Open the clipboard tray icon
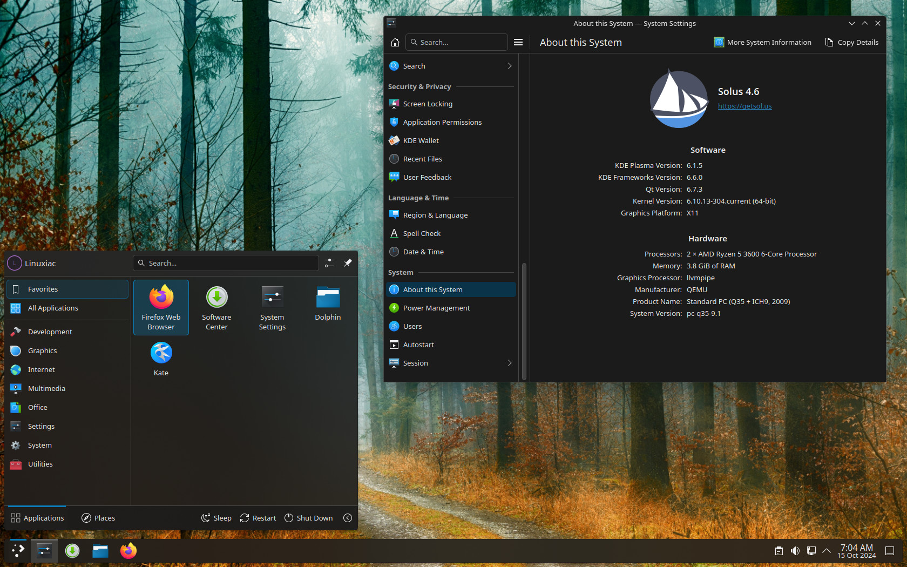 tap(779, 551)
